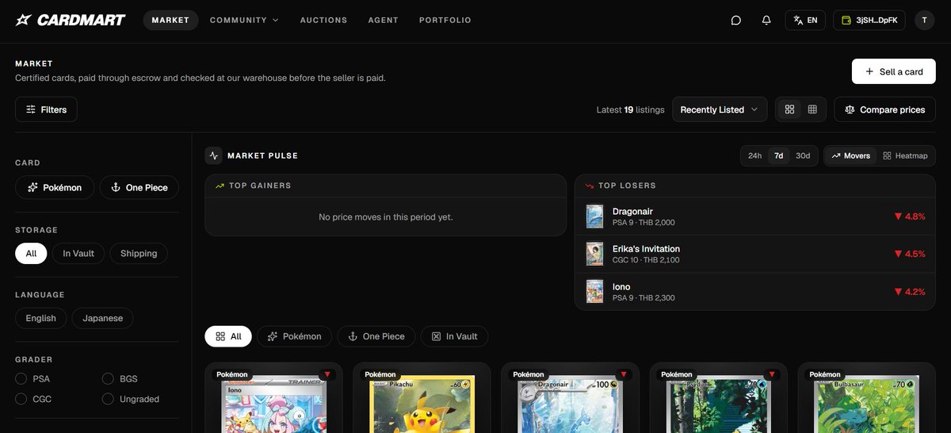Open the Bulbasaur card listing
The width and height of the screenshot is (951, 433).
(866, 398)
